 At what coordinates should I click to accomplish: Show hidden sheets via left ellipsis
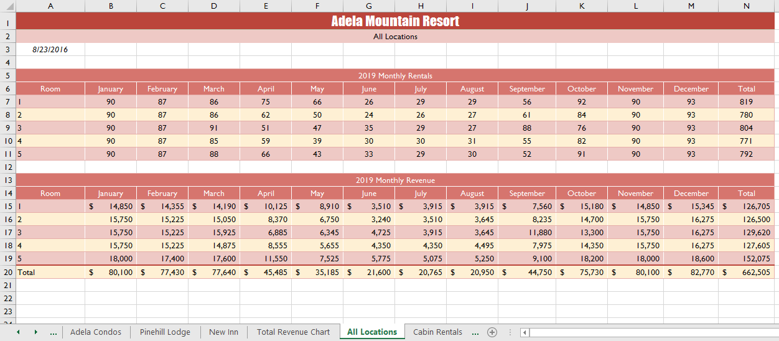[x=53, y=332]
